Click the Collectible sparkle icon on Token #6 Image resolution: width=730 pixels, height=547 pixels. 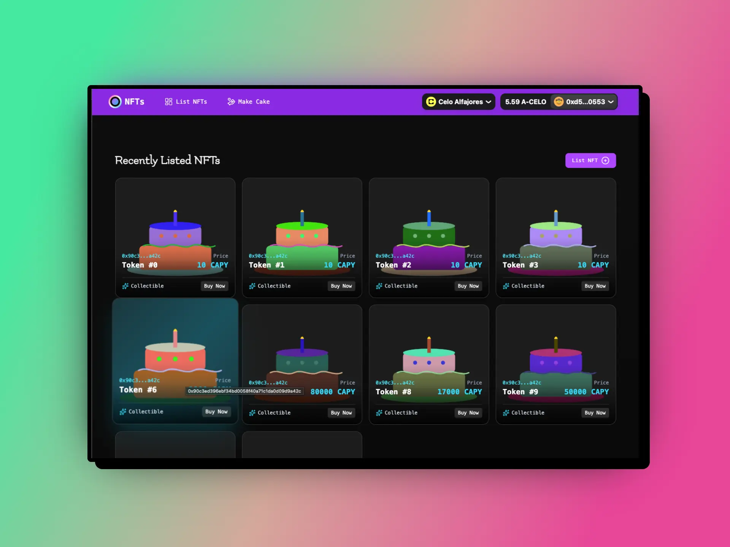click(x=123, y=412)
